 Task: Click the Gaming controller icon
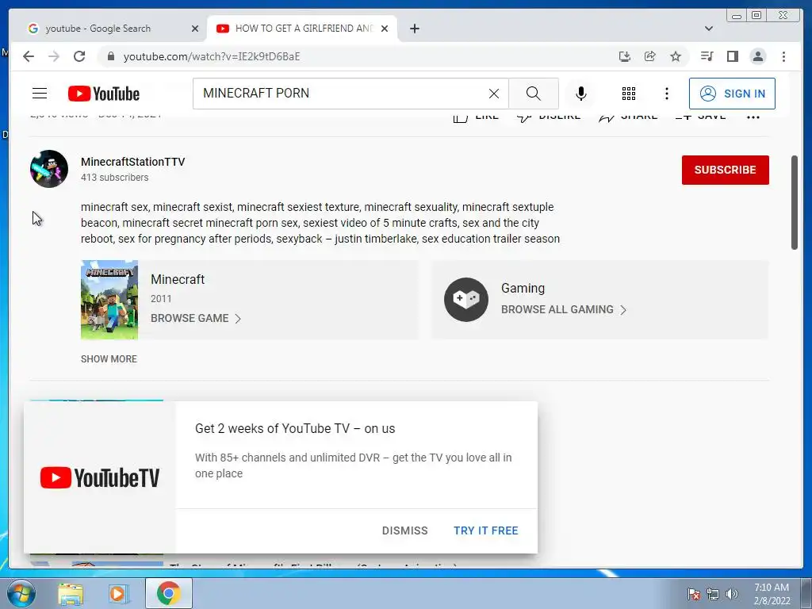click(466, 299)
